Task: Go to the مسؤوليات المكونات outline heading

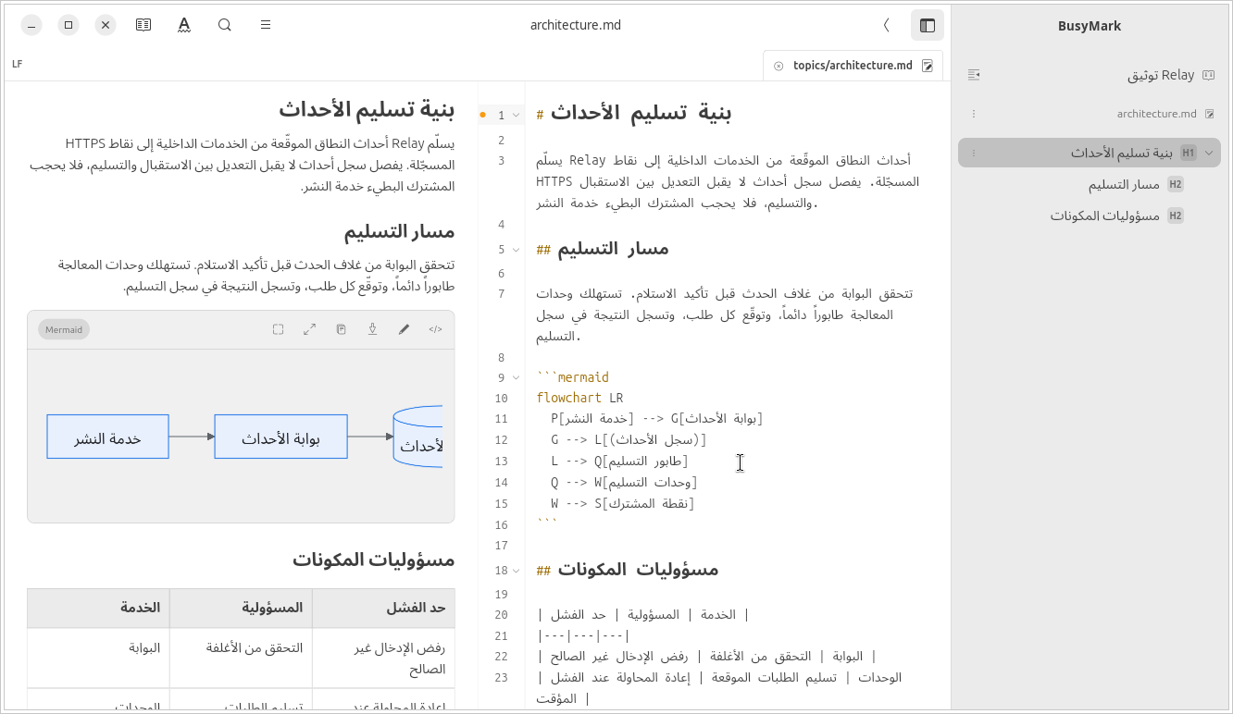Action: click(1104, 215)
